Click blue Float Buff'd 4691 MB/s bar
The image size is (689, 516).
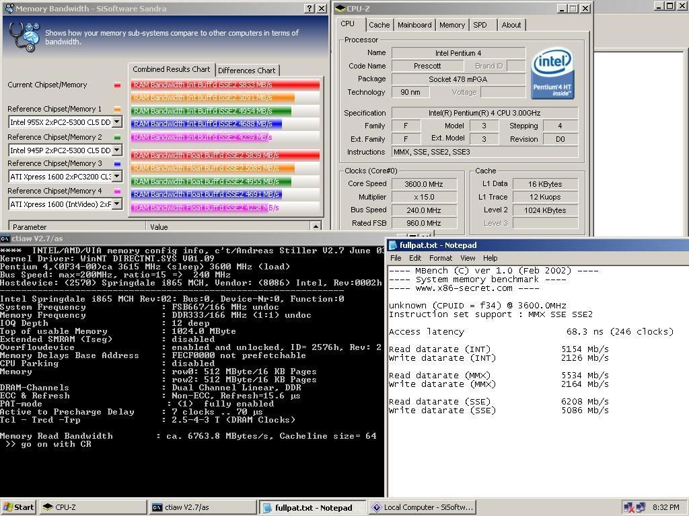pos(206,194)
